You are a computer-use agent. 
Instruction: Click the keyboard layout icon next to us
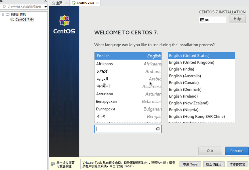(x=202, y=20)
